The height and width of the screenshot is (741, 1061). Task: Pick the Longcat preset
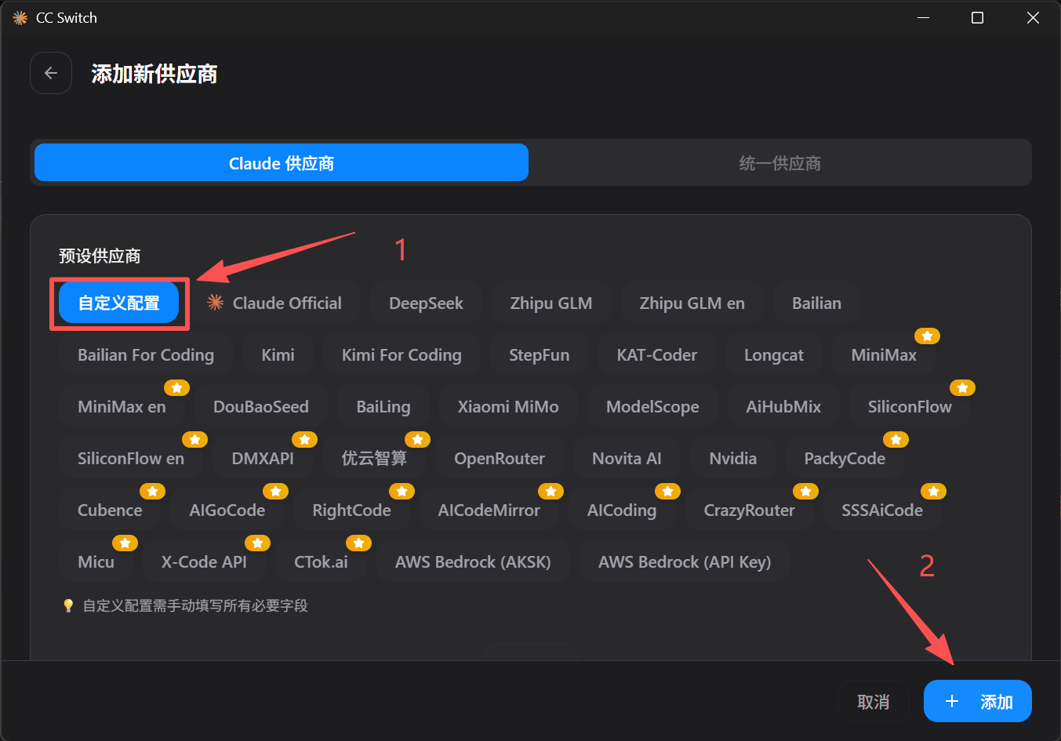point(774,354)
